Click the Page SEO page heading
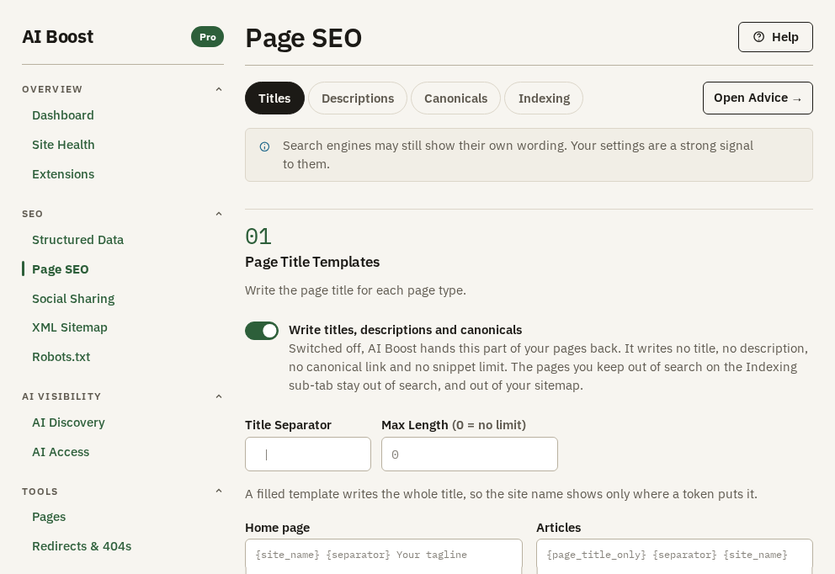This screenshot has height=574, width=835. click(304, 39)
